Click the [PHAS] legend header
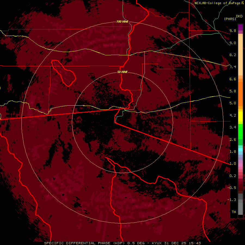245x245 pixels. pos(230,19)
